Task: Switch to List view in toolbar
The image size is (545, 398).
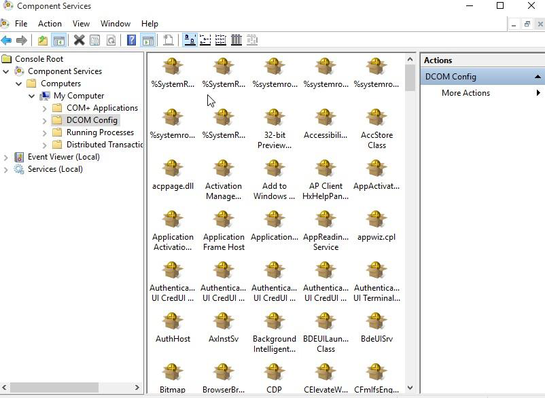Action: coord(221,40)
